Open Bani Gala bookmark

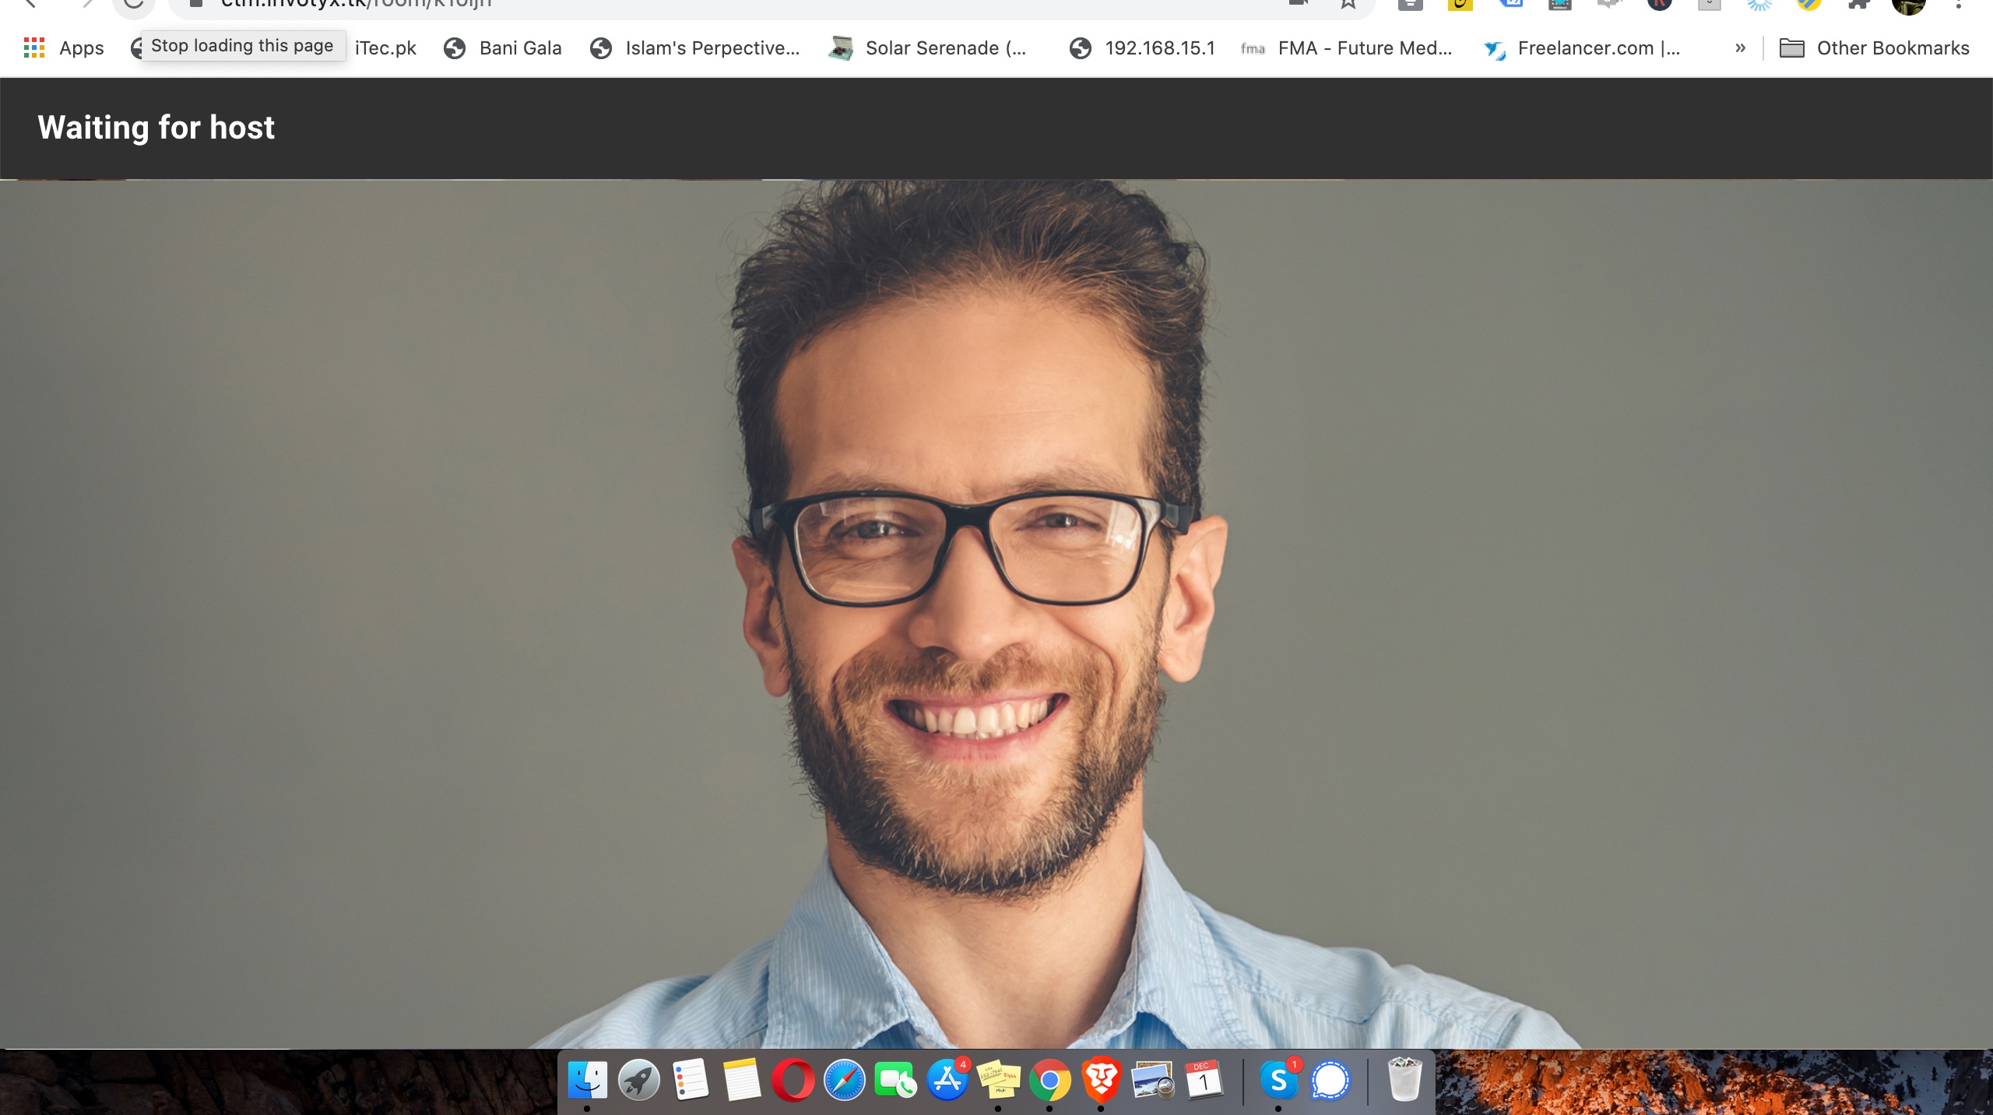click(x=503, y=48)
